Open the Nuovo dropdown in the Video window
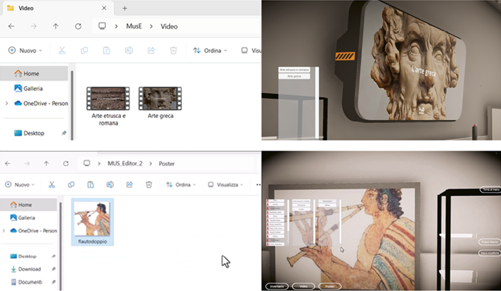 point(25,50)
